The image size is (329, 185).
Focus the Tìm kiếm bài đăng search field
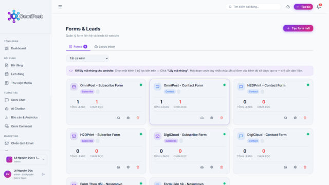253,7
